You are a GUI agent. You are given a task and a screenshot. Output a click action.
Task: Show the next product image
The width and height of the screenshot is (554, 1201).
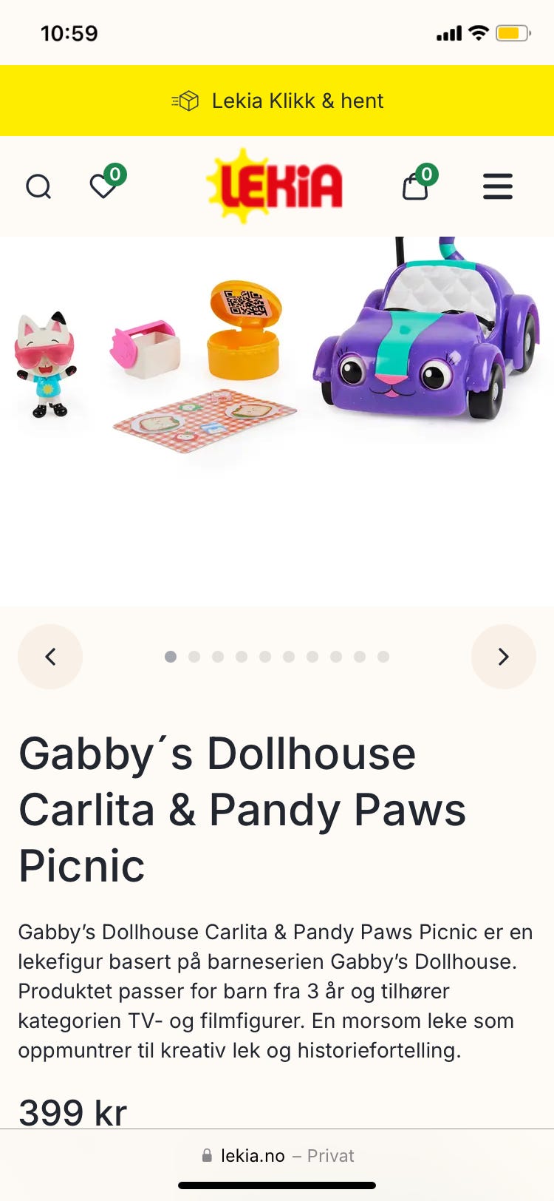(x=504, y=657)
